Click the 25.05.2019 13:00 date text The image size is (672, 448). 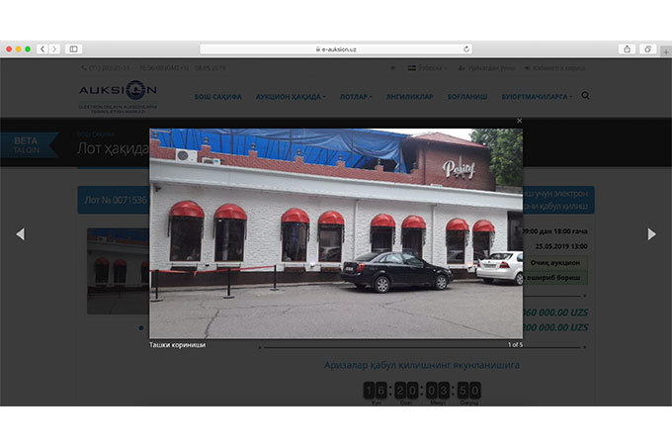[x=561, y=246]
